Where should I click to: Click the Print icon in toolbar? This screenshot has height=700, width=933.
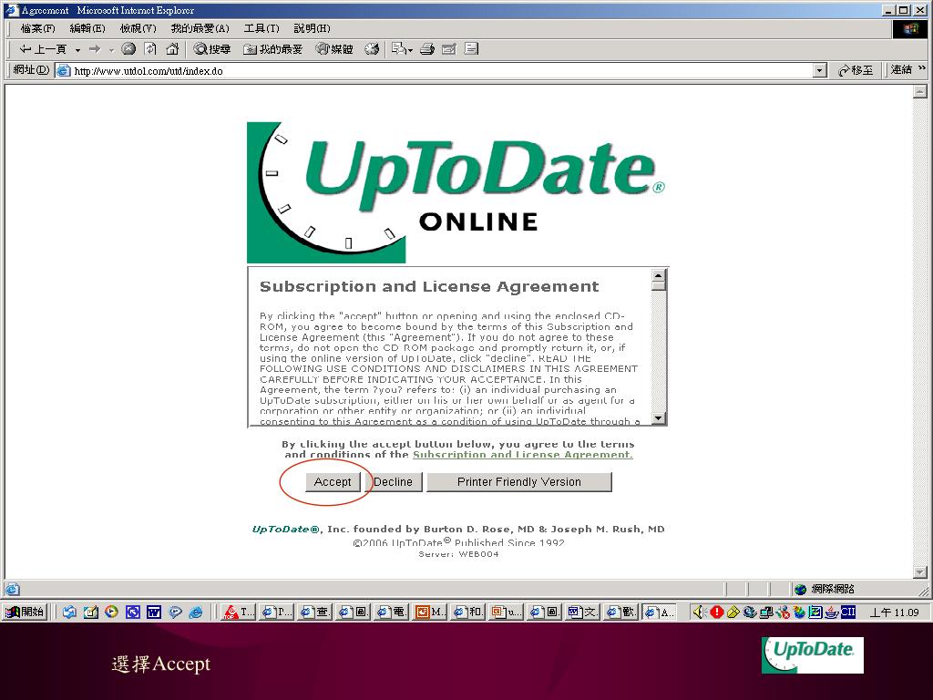pos(427,49)
